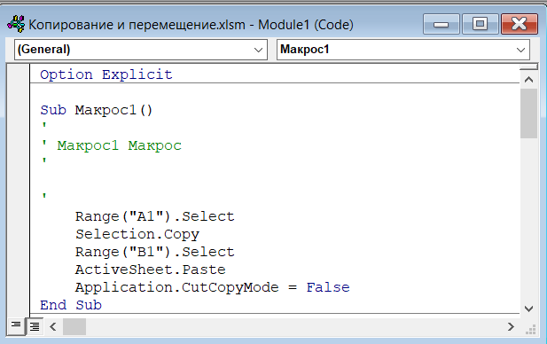
Task: Maximize the Module1 code window
Action: coord(480,24)
